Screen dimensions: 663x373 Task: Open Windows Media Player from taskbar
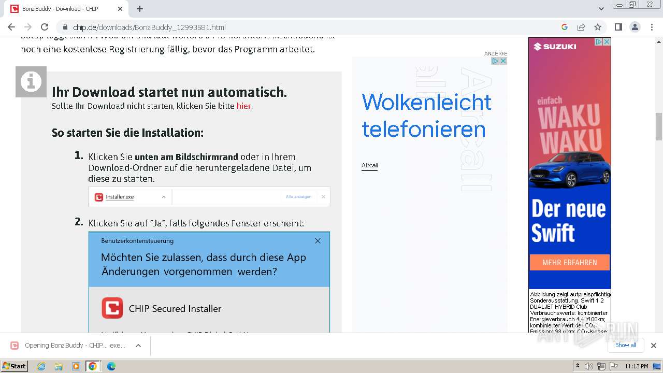pyautogui.click(x=76, y=366)
